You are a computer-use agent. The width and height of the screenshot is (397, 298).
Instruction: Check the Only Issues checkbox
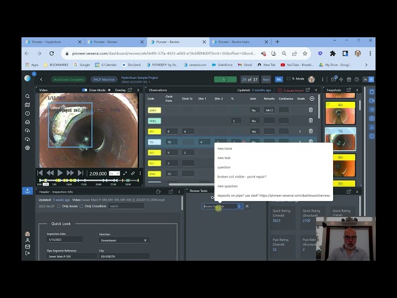pos(59,206)
